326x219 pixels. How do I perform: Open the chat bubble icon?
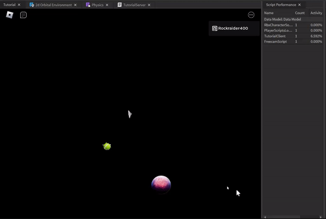[x=23, y=15]
